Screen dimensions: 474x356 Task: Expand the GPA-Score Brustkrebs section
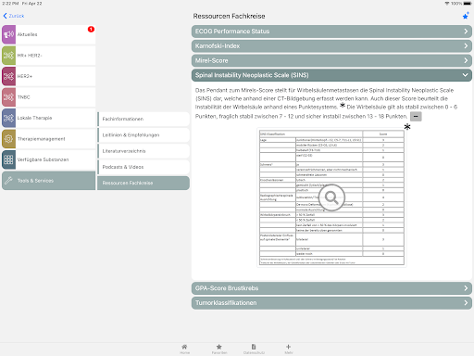pos(331,288)
